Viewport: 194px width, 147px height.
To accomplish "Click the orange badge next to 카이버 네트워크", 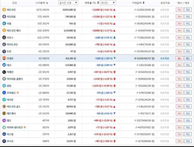I will 25,127.
